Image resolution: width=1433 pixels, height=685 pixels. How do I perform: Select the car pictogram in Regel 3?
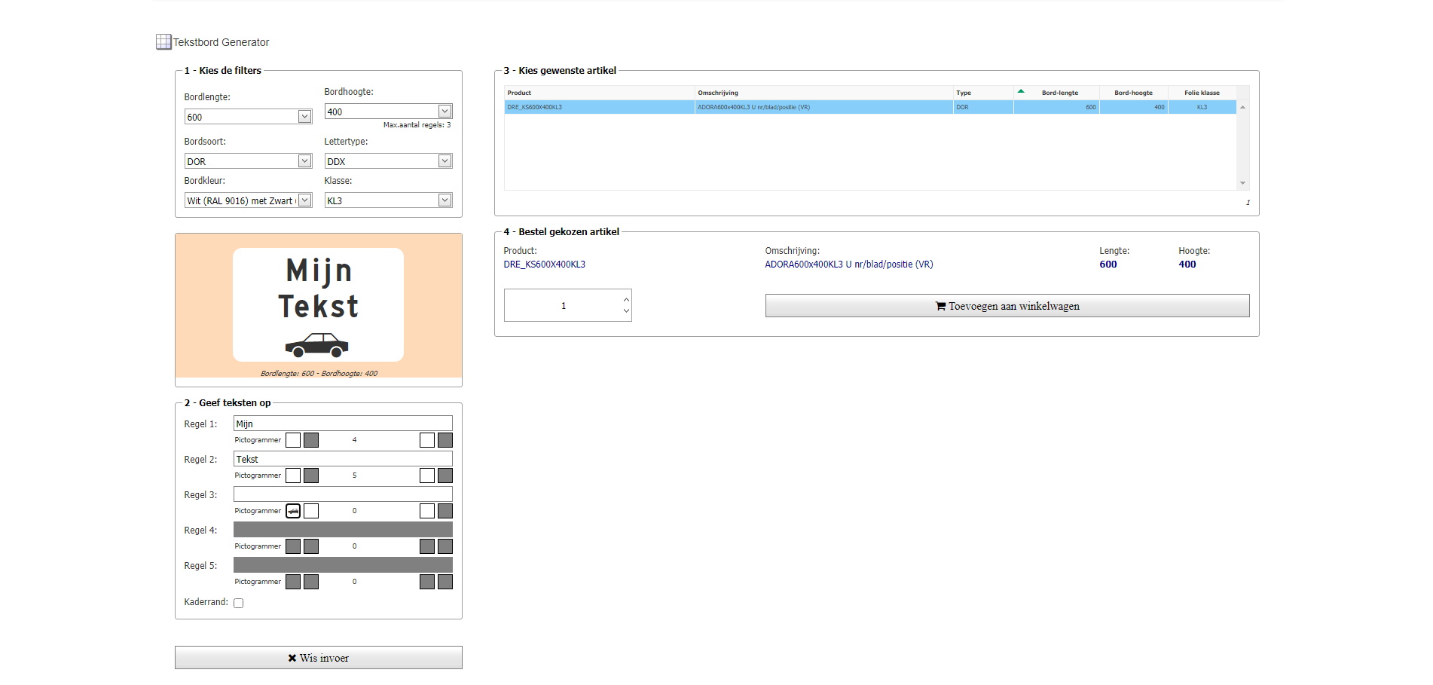[x=293, y=511]
